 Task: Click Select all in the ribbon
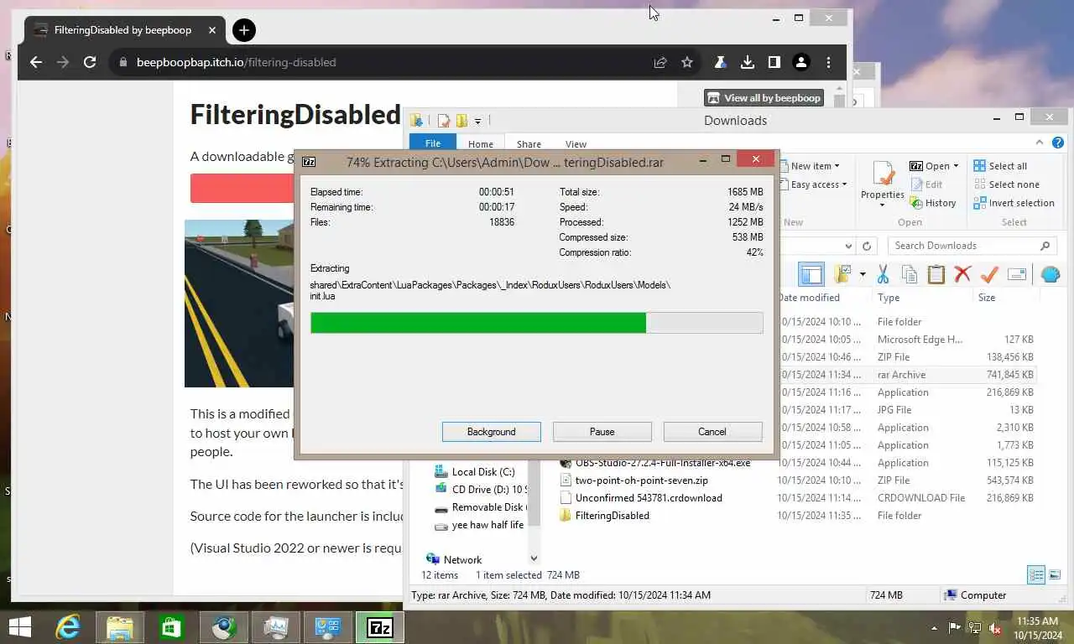point(1000,166)
